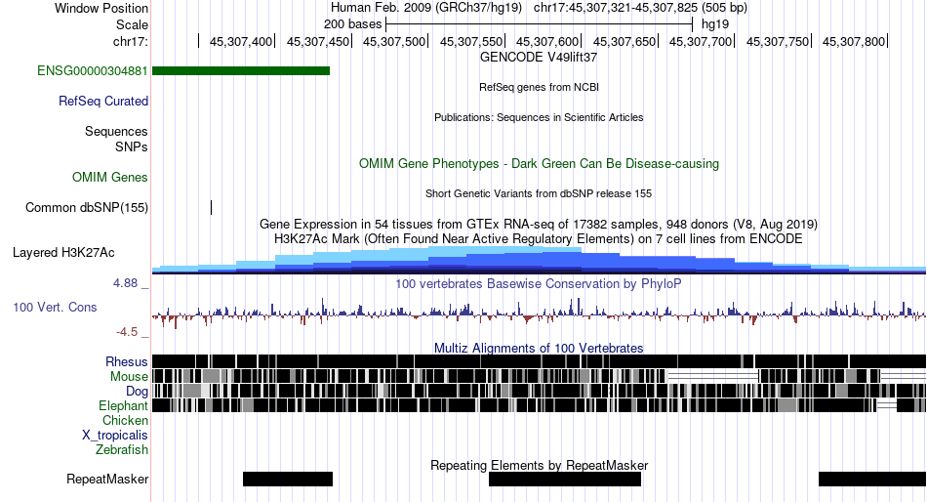927x502 pixels.
Task: Click the SNPs track label
Action: [132, 146]
